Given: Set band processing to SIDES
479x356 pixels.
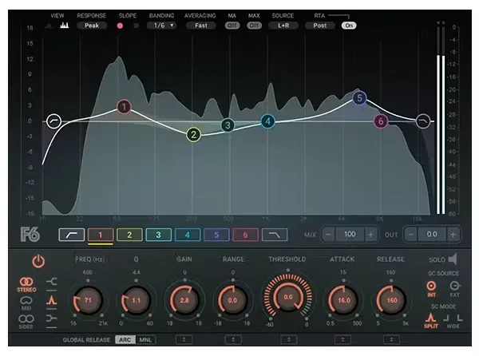Looking at the screenshot, I should pos(26,322).
